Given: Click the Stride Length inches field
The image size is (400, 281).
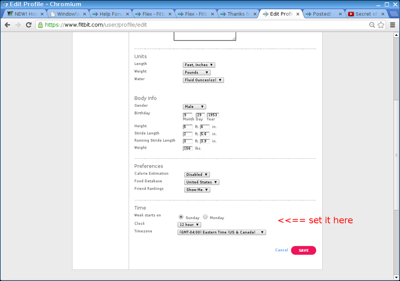Looking at the screenshot, I should tap(204, 134).
